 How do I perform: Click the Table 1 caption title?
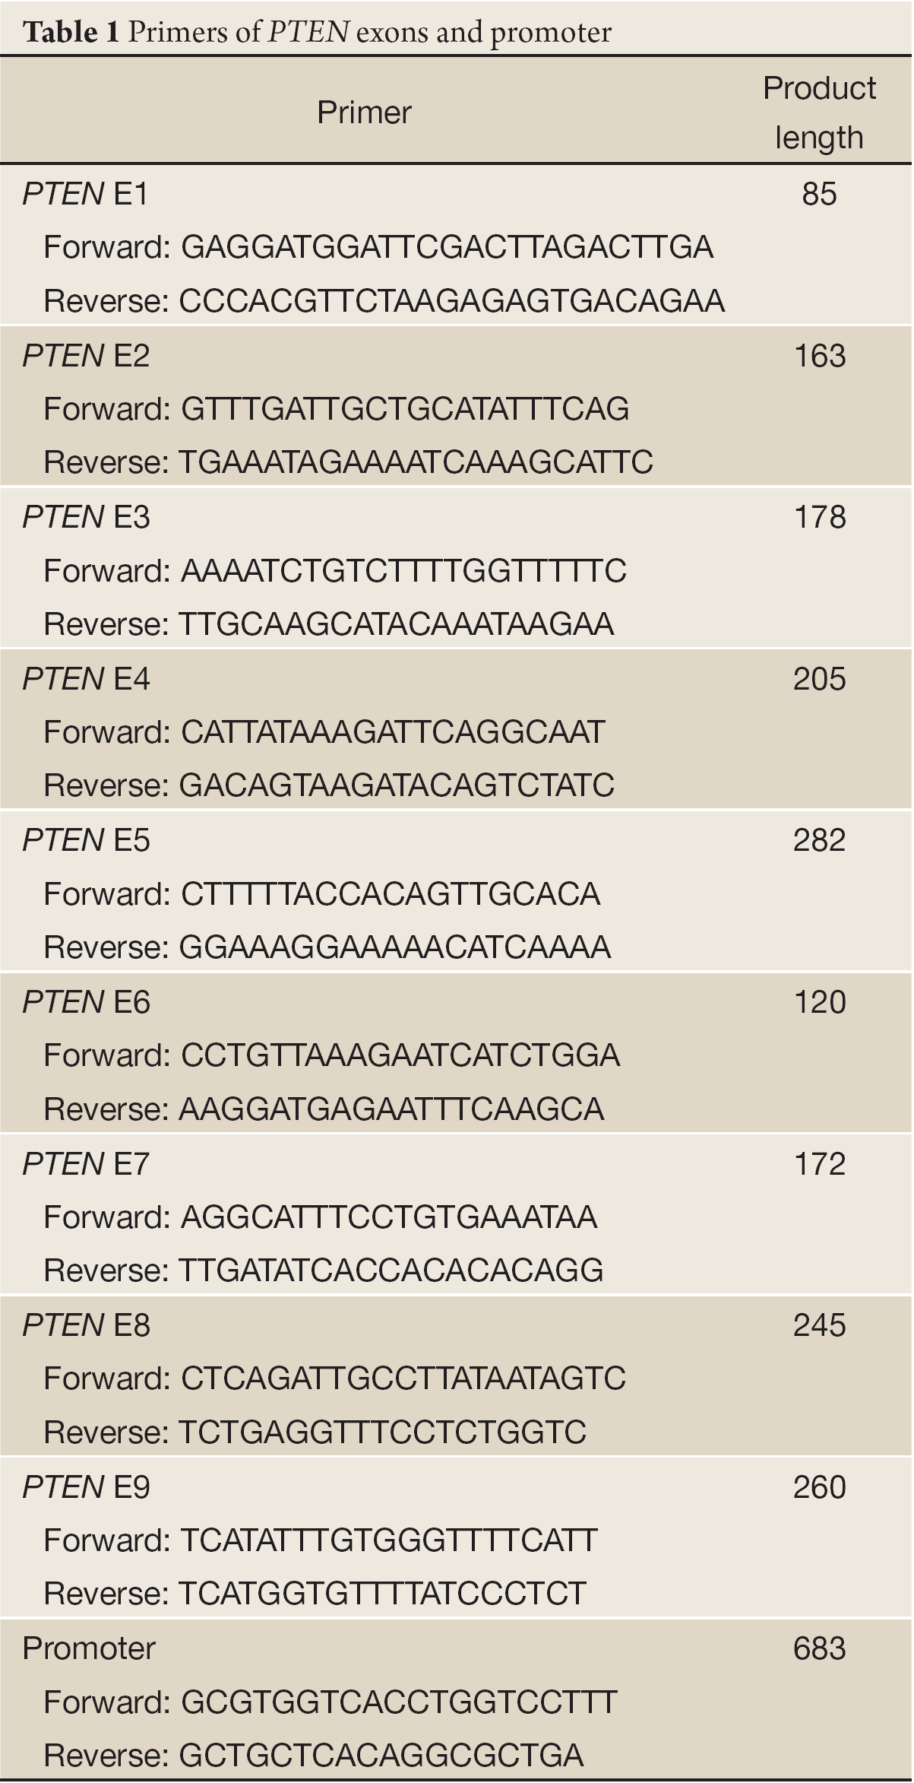click(318, 32)
